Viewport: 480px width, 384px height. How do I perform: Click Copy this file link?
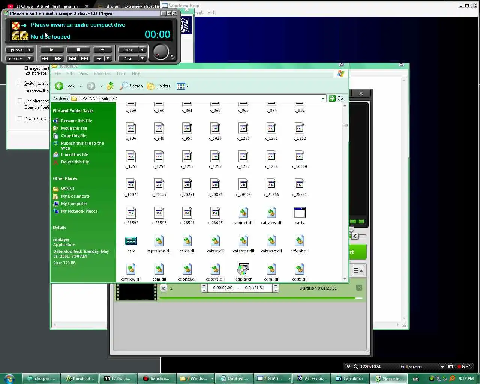click(73, 136)
